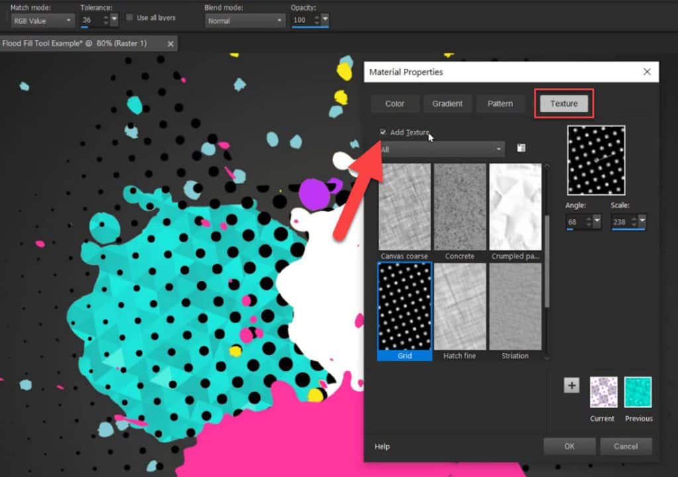Screen dimensions: 678x477
Task: Confirm changes with the OK button
Action: pyautogui.click(x=569, y=446)
